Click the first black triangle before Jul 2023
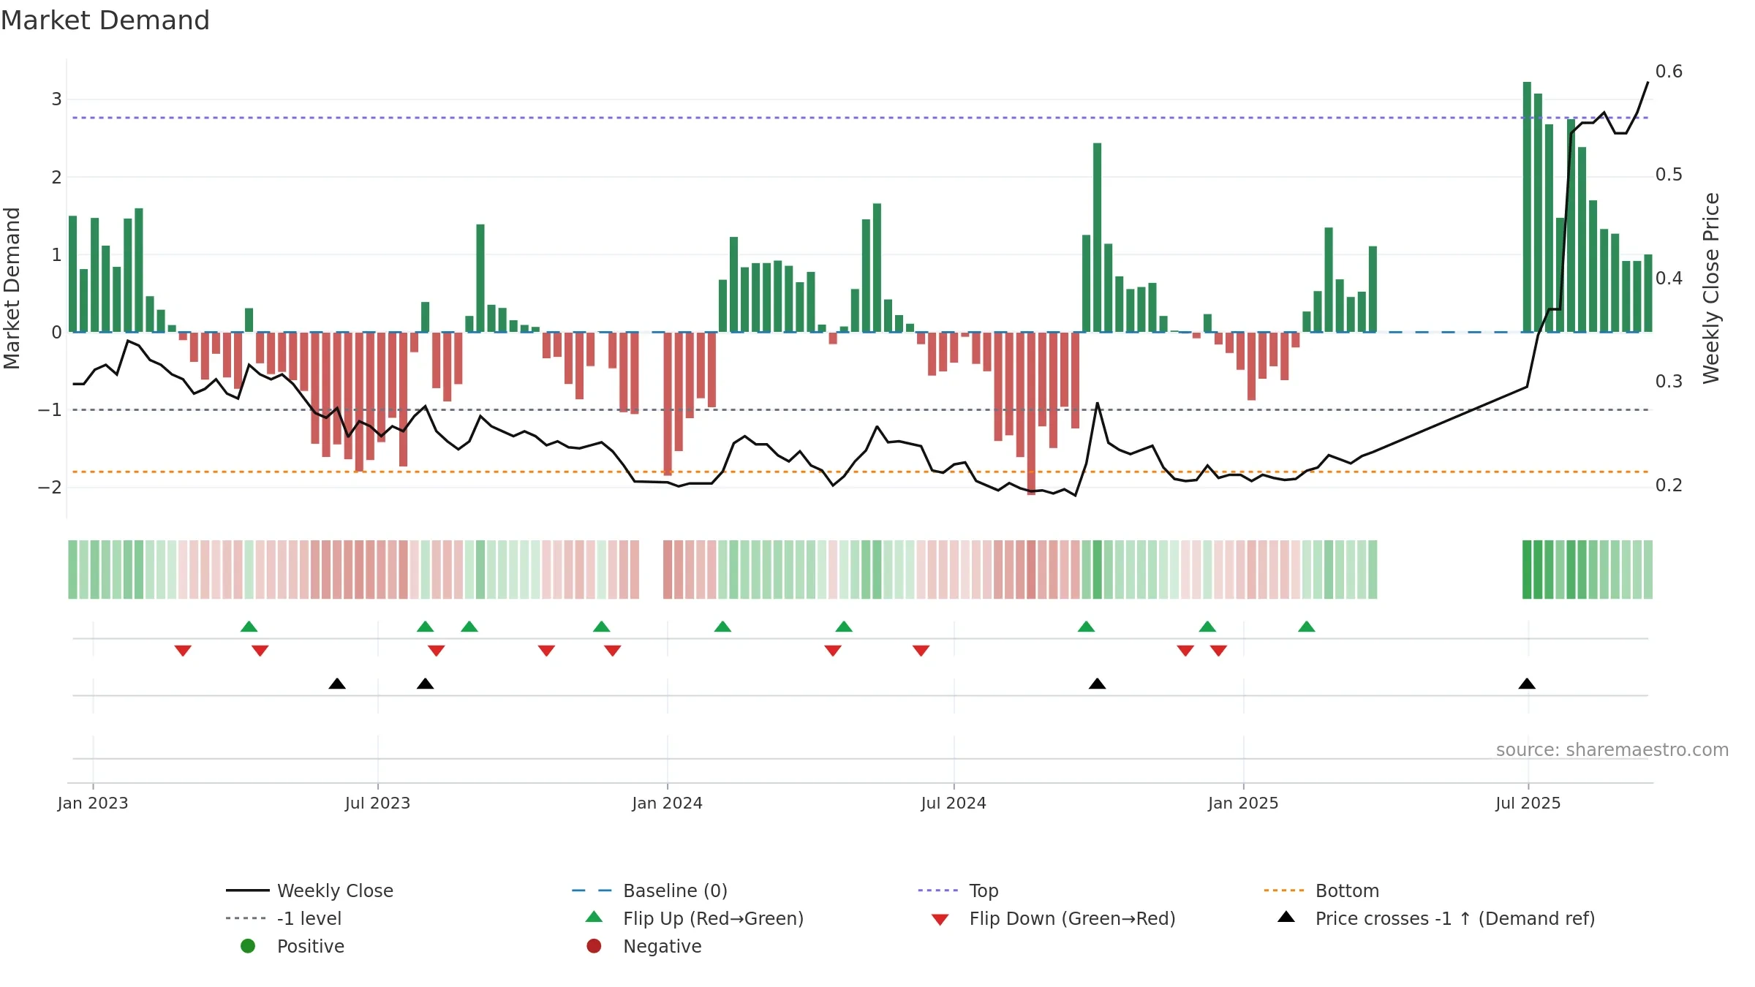 point(337,684)
